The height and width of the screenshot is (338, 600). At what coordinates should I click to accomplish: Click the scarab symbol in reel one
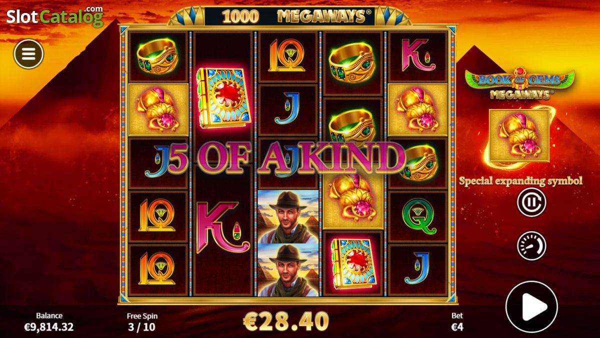(x=158, y=109)
